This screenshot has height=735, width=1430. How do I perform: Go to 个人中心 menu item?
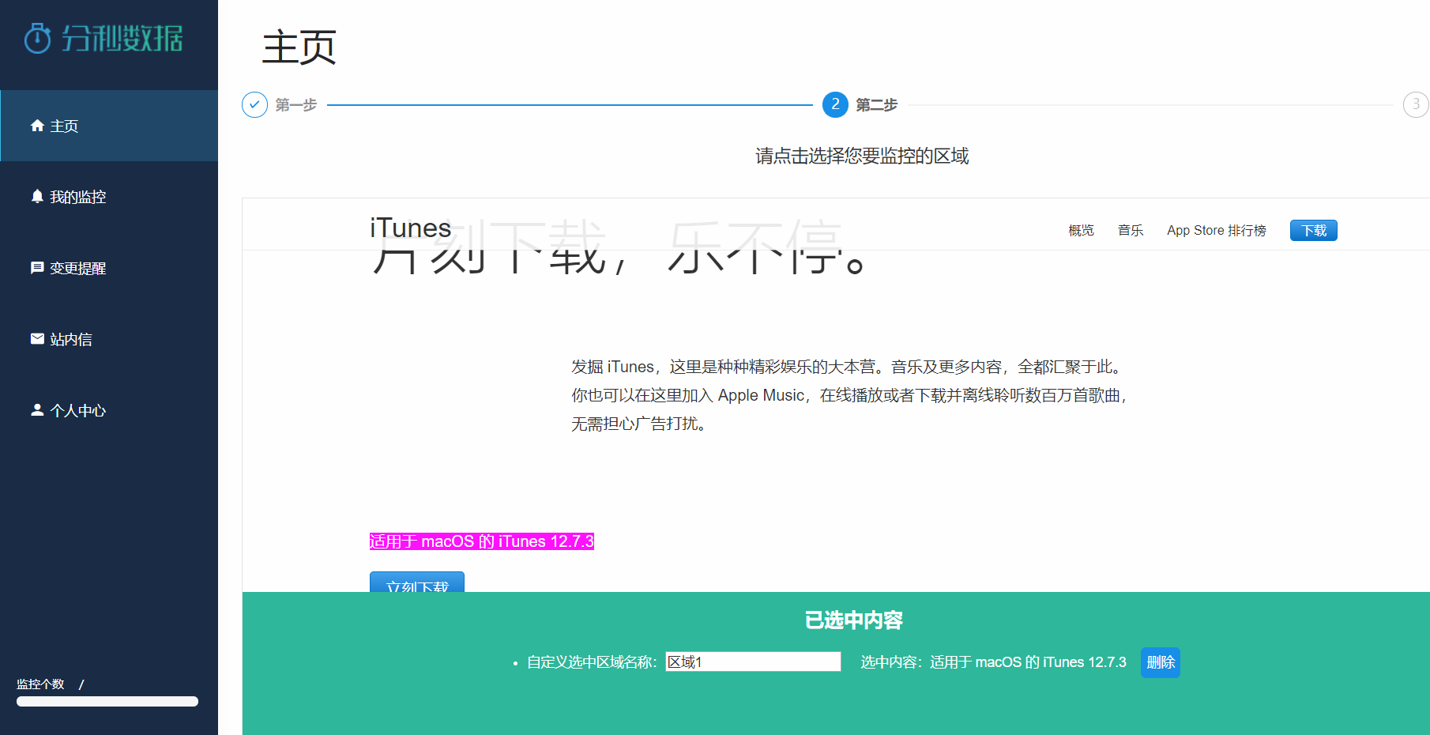109,410
